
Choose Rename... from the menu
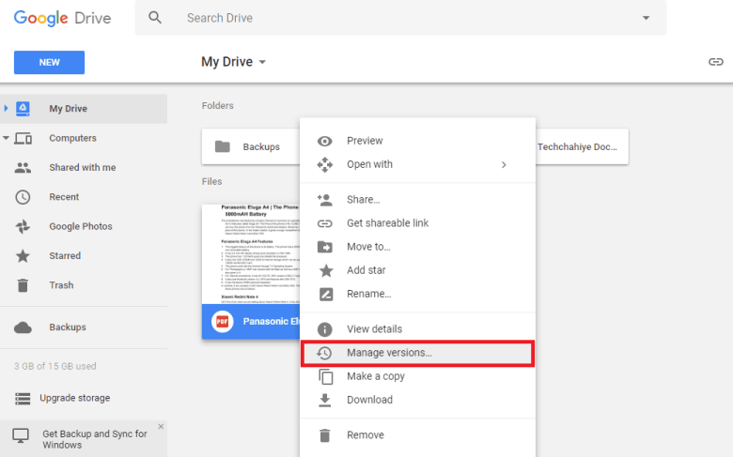point(368,294)
